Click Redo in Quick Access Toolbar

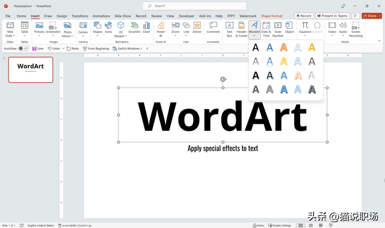click(x=73, y=49)
